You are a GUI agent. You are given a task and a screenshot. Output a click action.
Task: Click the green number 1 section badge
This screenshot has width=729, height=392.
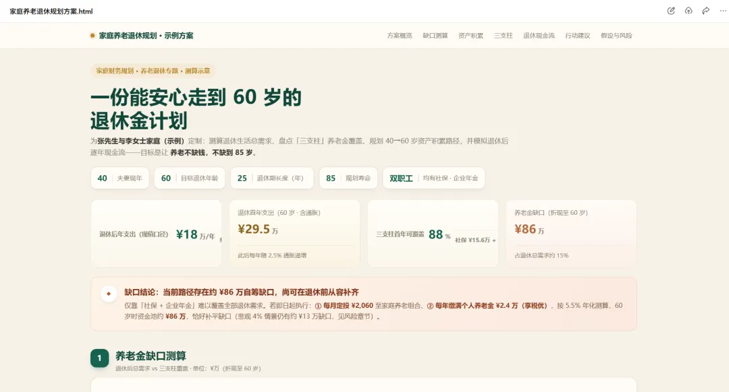pyautogui.click(x=99, y=358)
